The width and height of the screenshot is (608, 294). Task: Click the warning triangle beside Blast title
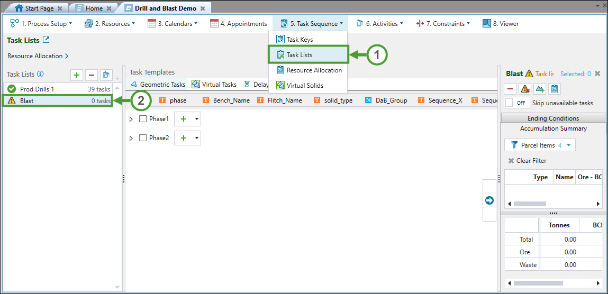click(x=529, y=73)
